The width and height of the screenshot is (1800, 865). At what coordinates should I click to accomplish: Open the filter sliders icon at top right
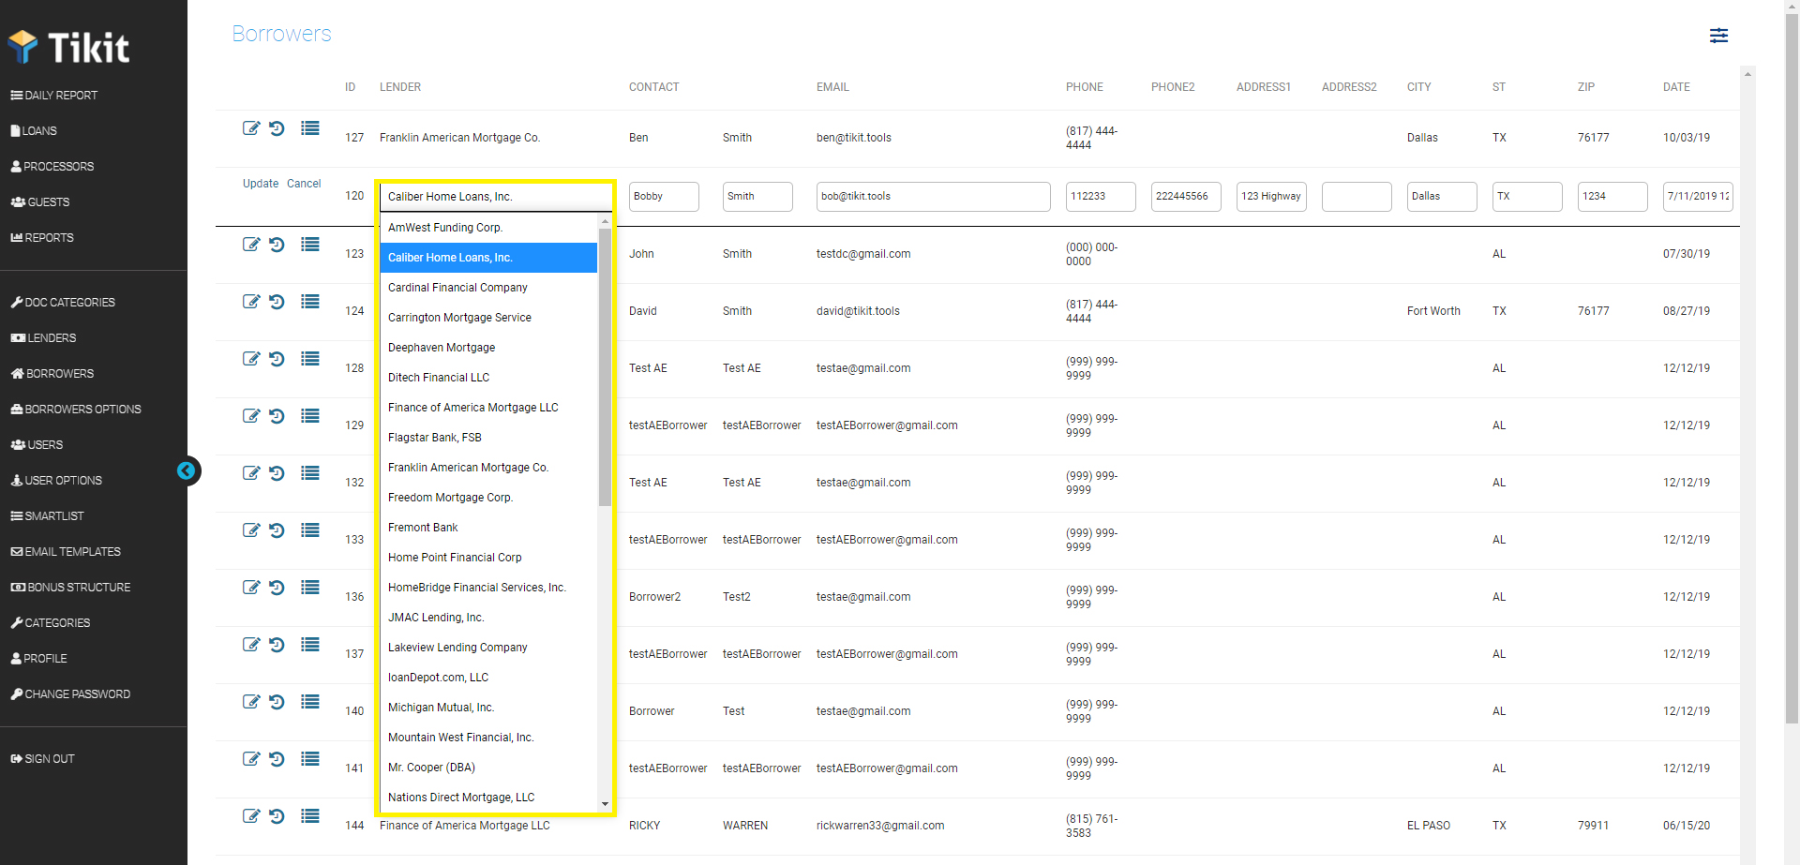(x=1719, y=36)
